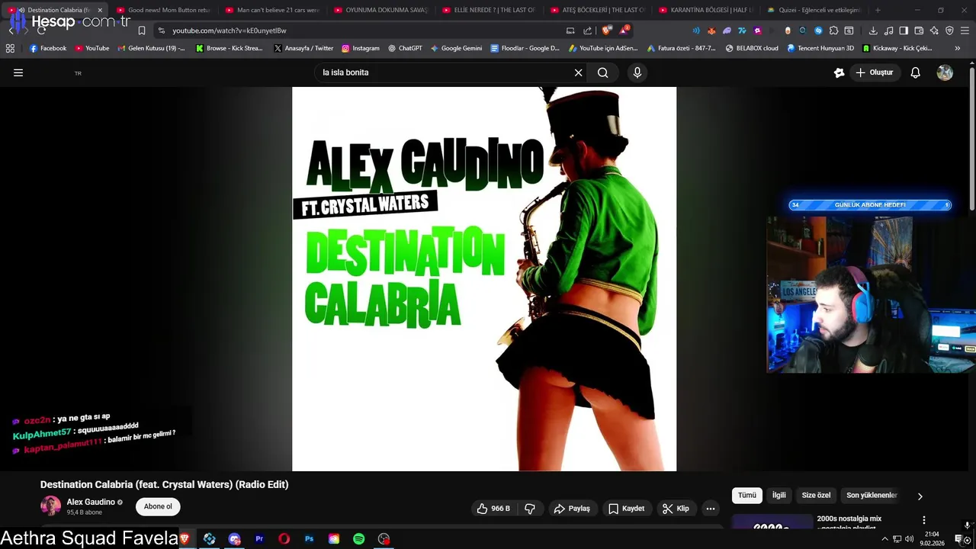The width and height of the screenshot is (976, 549).
Task: Open Facebook bookmark
Action: 48,48
